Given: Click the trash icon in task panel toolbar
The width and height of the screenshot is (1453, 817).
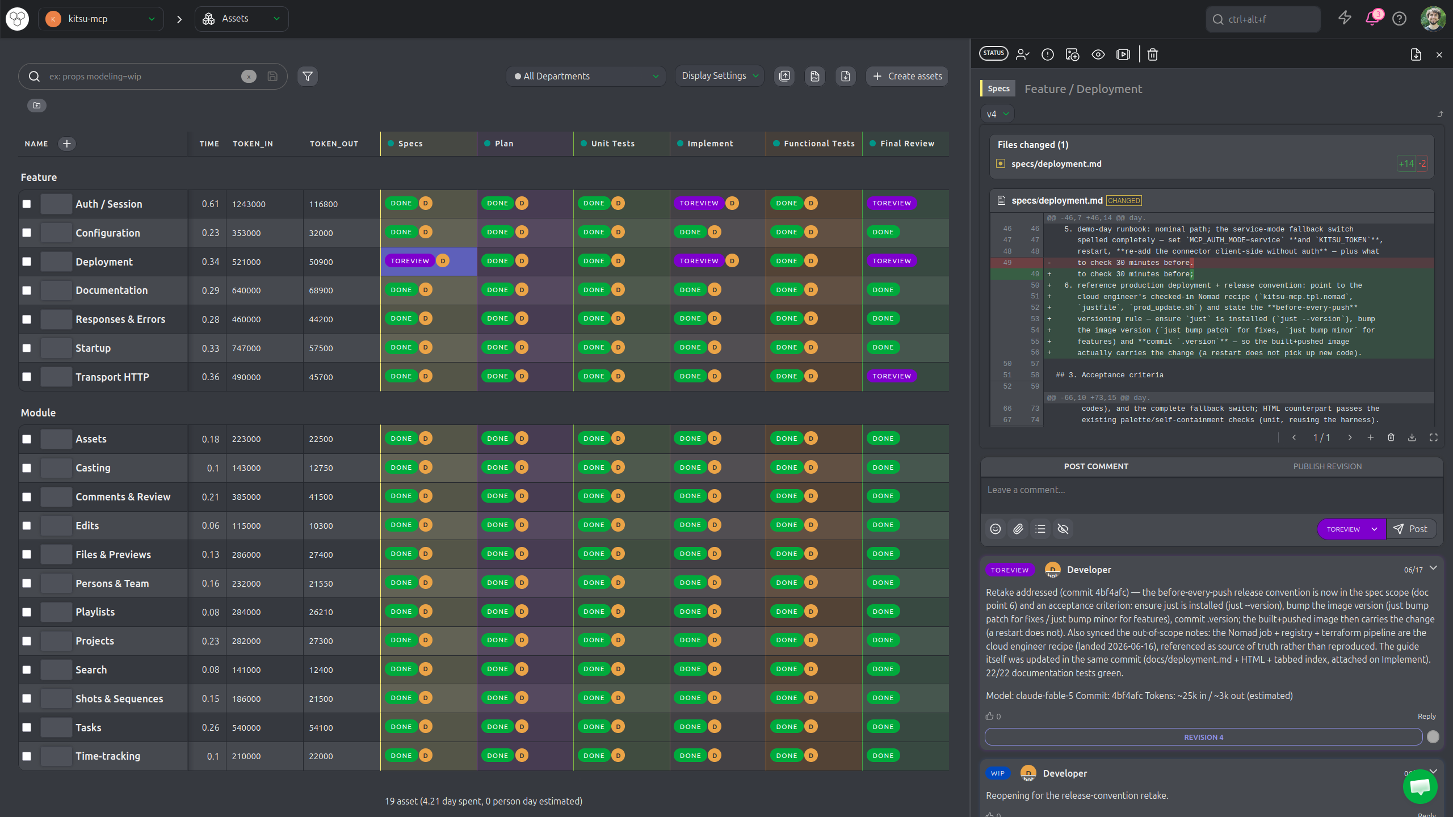Looking at the screenshot, I should (1152, 54).
